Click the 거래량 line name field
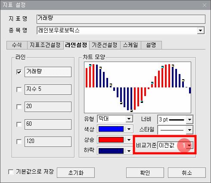 48,72
